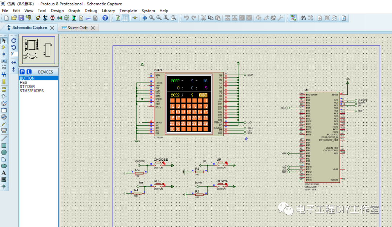Copy selection to clipboard
The width and height of the screenshot is (392, 227).
pyautogui.click(x=211, y=18)
